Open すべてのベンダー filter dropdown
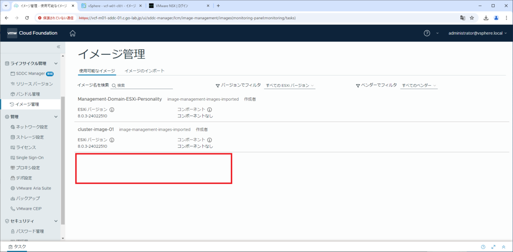The width and height of the screenshot is (513, 252). [419, 85]
